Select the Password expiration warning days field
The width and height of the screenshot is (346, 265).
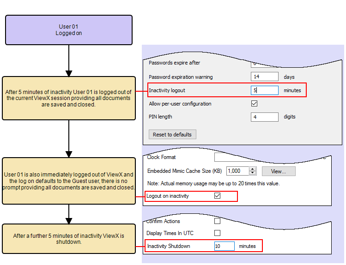pyautogui.click(x=265, y=77)
